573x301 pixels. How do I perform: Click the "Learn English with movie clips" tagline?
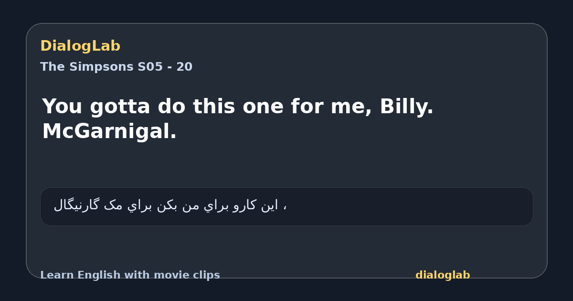130,275
